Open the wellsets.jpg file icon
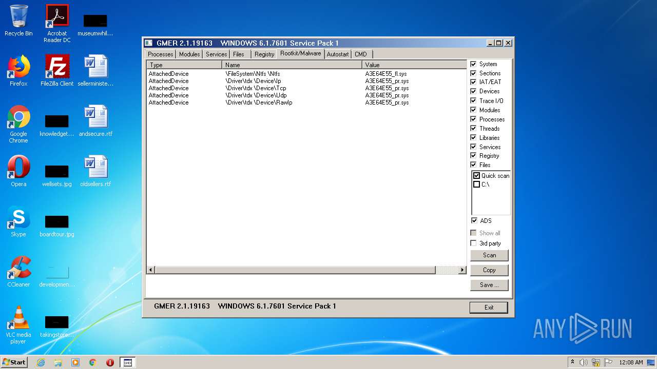657x369 pixels. pos(57,175)
